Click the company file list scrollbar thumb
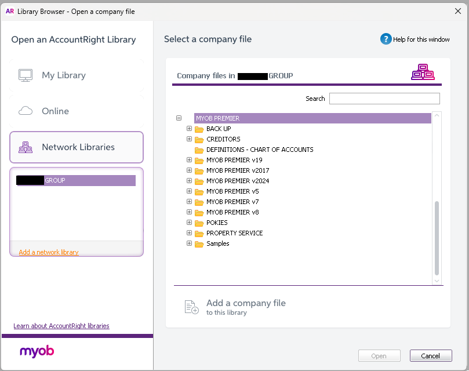The image size is (469, 371). pos(437,238)
